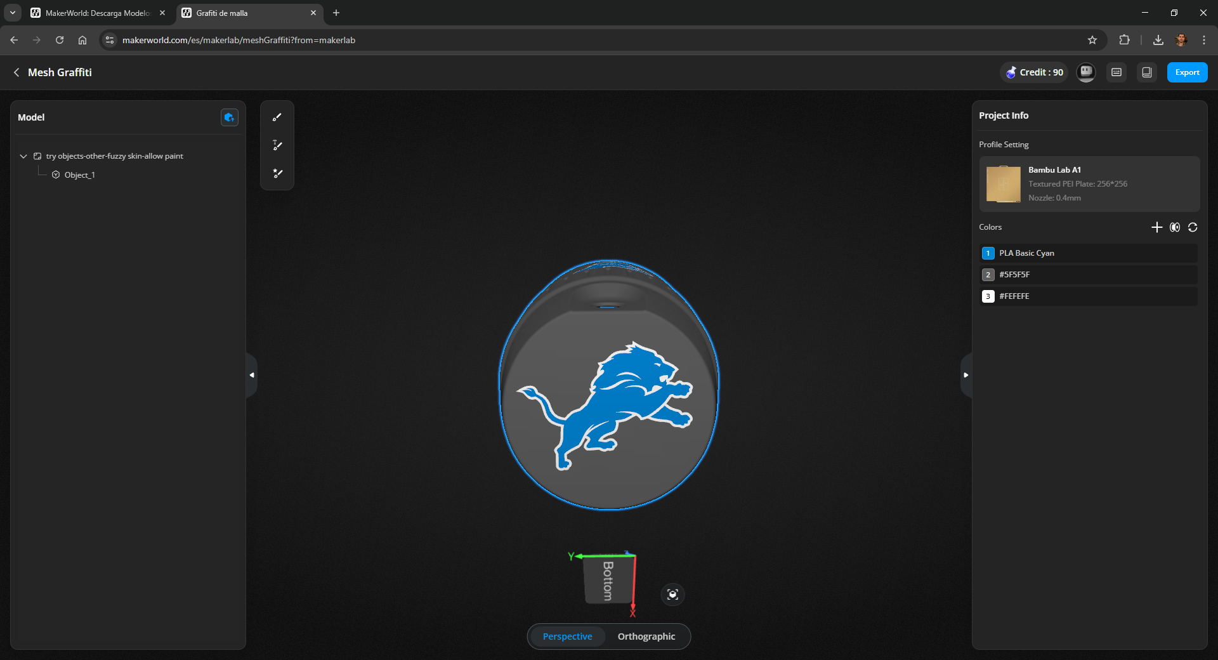The width and height of the screenshot is (1218, 660).
Task: Switch to Orthographic view
Action: pos(646,637)
